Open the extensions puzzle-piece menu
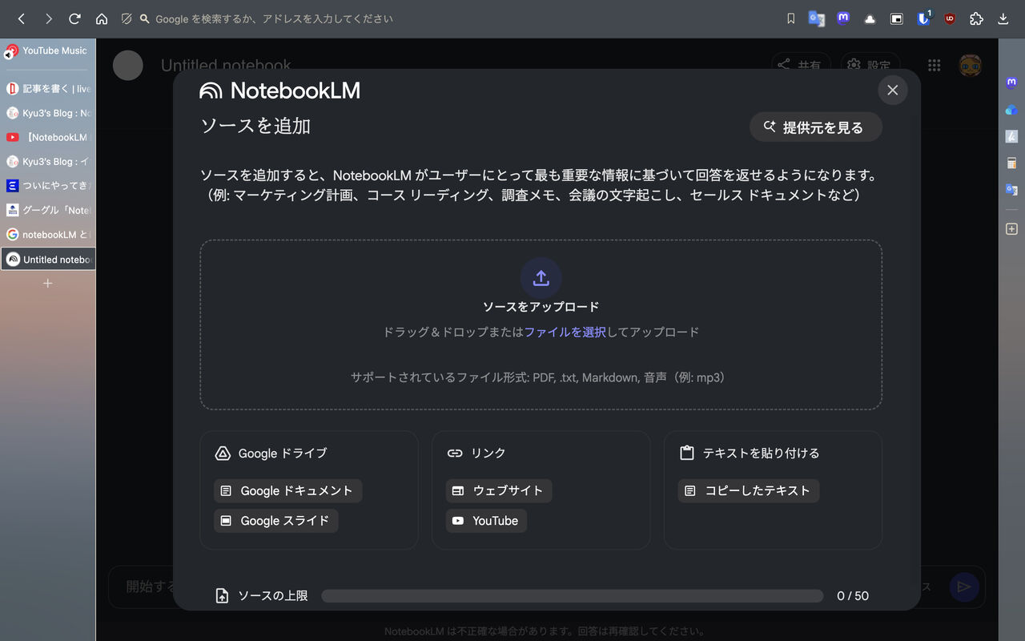The height and width of the screenshot is (641, 1025). click(976, 18)
